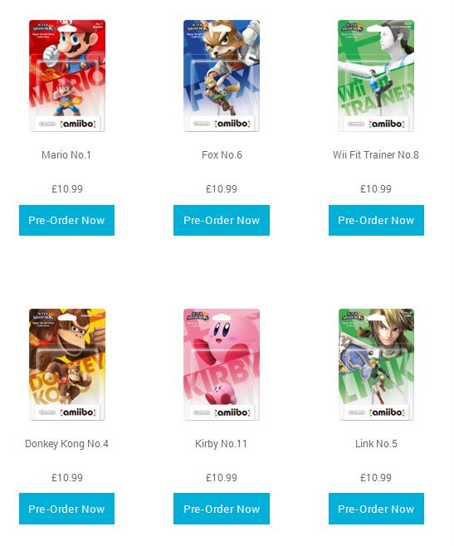Pre-order the Wii Fit Trainer No.8 amiibo
The height and width of the screenshot is (546, 454).
376,220
